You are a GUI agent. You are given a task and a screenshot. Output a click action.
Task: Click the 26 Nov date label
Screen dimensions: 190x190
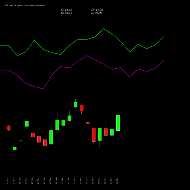56,181
